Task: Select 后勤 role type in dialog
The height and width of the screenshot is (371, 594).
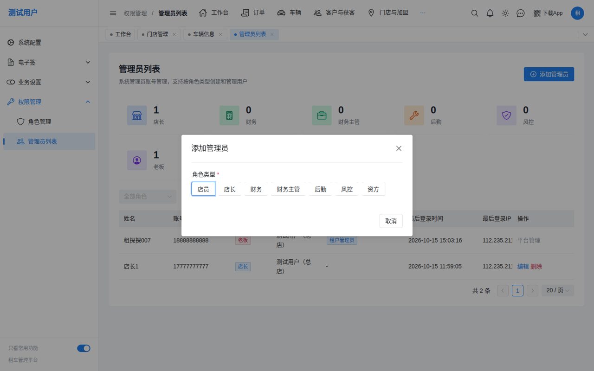Action: (321, 189)
